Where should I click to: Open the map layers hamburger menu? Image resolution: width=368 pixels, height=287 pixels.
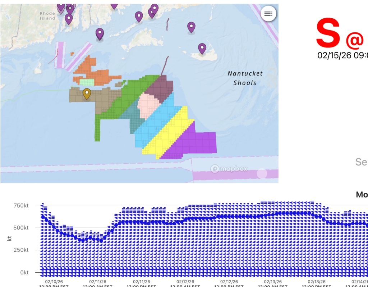tap(268, 14)
